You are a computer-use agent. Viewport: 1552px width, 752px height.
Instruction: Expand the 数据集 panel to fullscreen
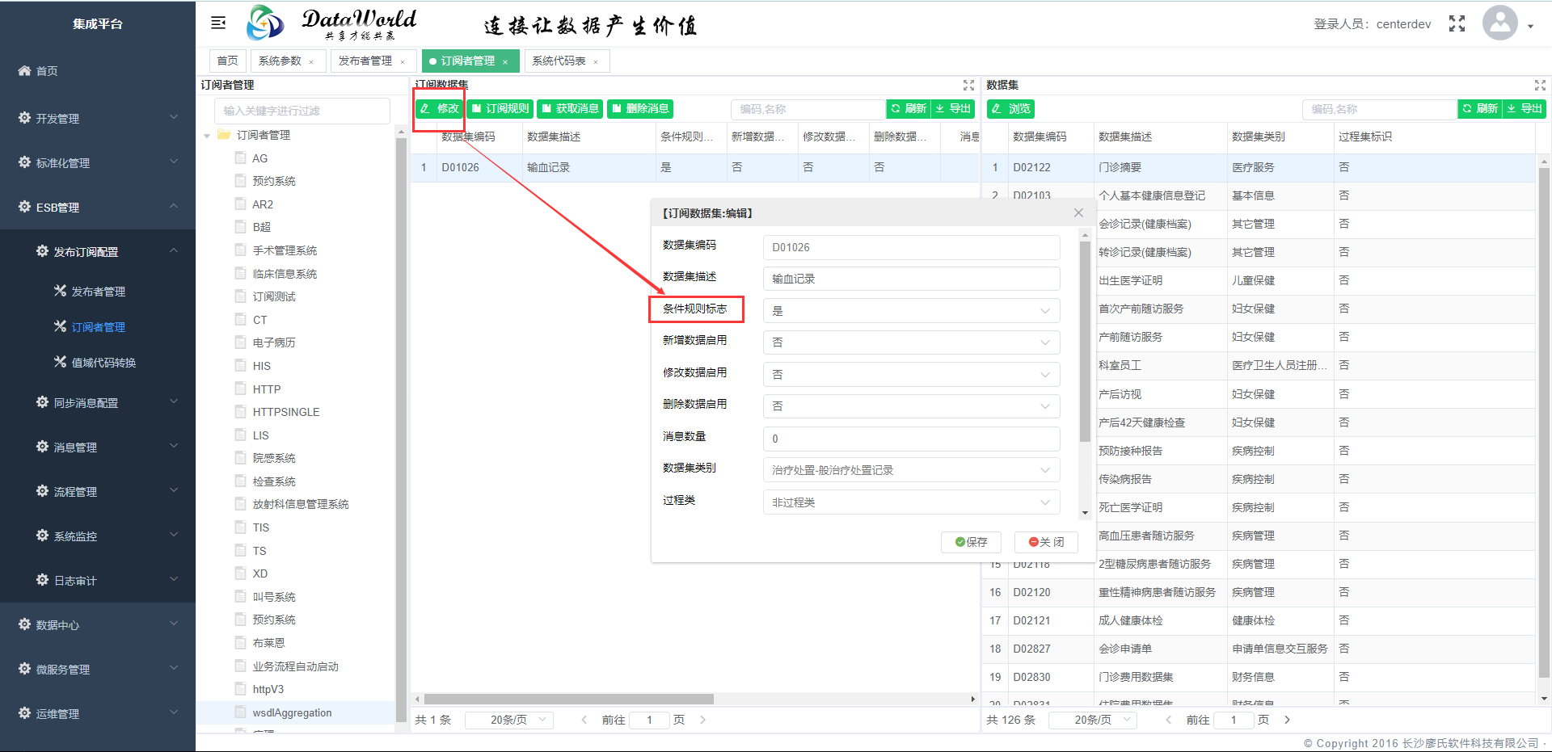(x=1540, y=85)
